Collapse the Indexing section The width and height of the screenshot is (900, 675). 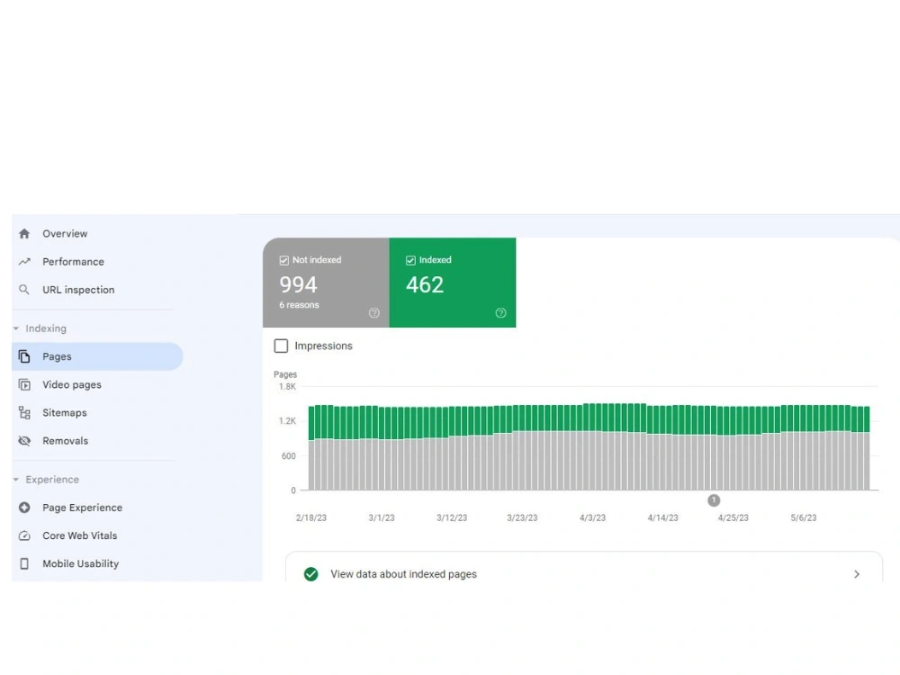click(16, 328)
